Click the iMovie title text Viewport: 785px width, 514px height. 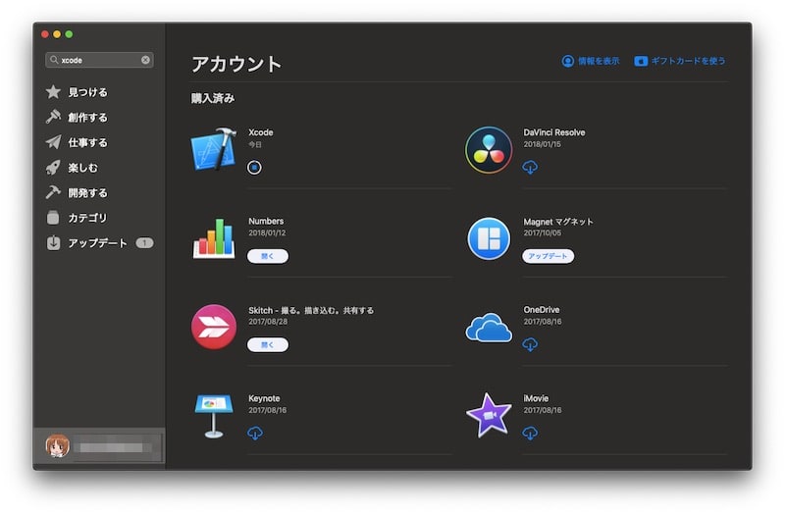(x=536, y=398)
